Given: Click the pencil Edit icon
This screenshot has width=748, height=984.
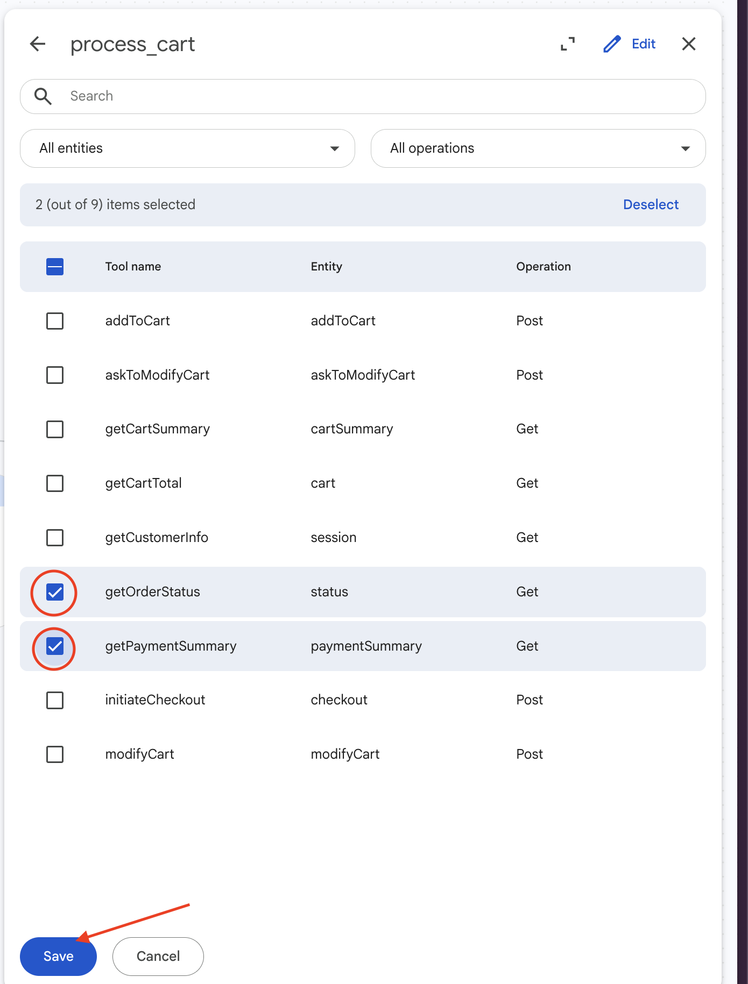Looking at the screenshot, I should [612, 44].
